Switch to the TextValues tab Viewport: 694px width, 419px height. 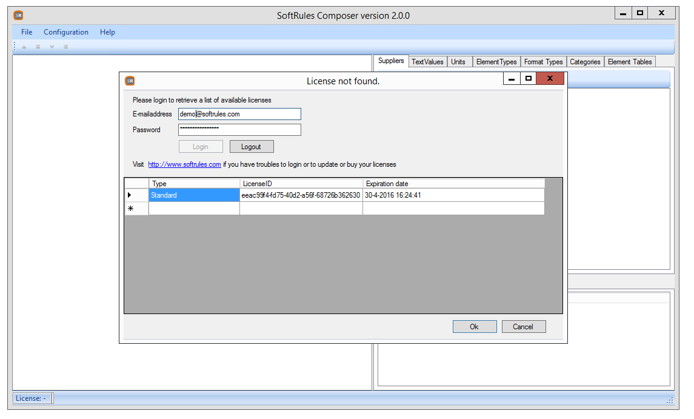(x=427, y=62)
